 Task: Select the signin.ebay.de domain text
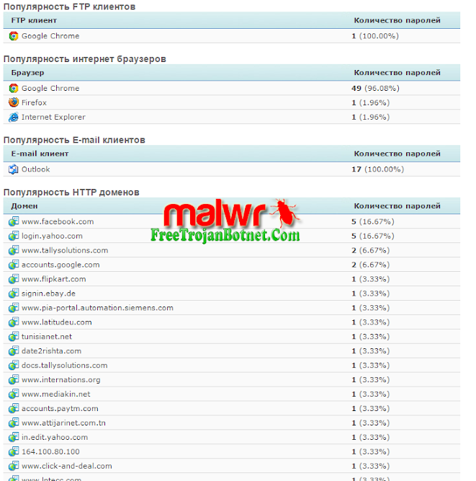tap(48, 294)
